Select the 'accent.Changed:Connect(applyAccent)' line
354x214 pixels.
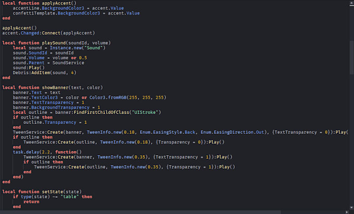pyautogui.click(x=48, y=33)
